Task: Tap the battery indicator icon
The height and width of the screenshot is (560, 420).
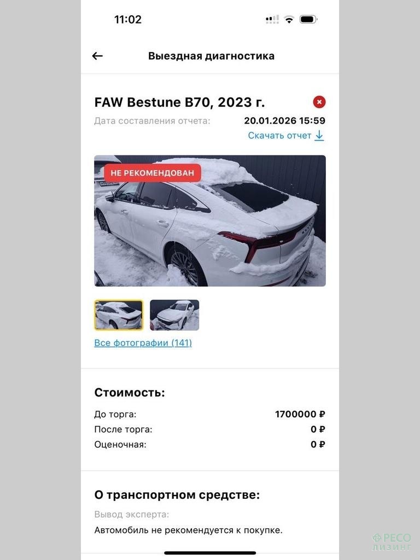Action: point(308,19)
